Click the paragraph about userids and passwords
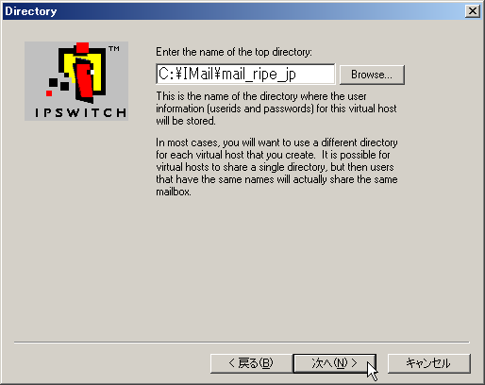Screen dimensions: 485x385 pos(276,109)
